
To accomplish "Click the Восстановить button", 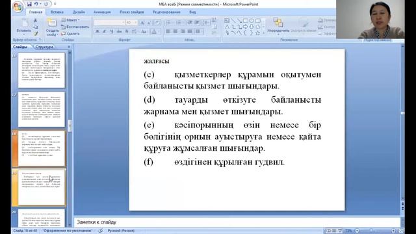I will 75,27.
